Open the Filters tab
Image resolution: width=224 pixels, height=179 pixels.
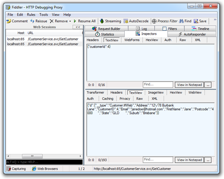coord(169,29)
